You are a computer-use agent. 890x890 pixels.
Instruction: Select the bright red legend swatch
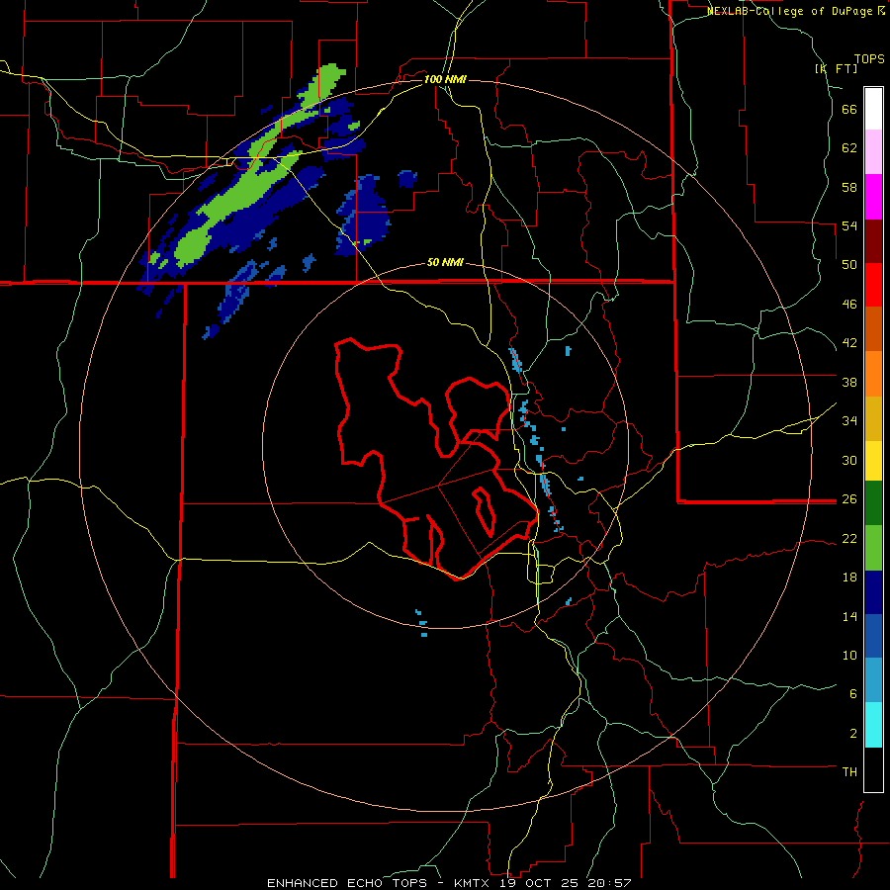coord(873,285)
